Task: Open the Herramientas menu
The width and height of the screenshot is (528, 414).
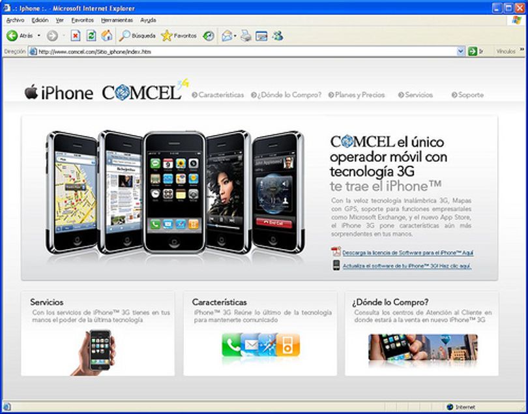Action: click(117, 20)
